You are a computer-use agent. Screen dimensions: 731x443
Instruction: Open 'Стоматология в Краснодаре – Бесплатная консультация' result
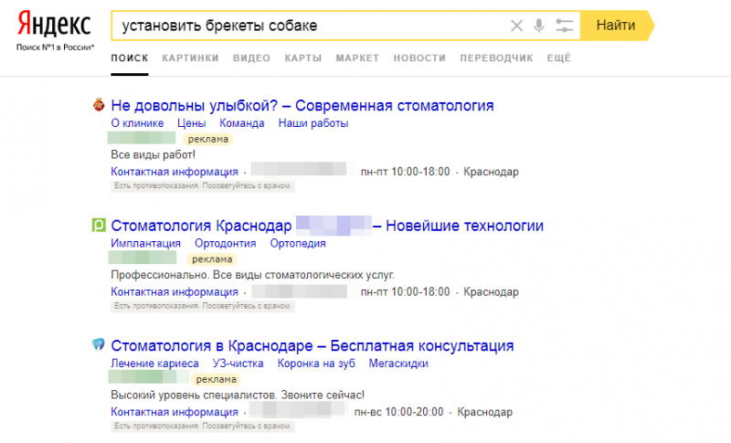pyautogui.click(x=313, y=346)
